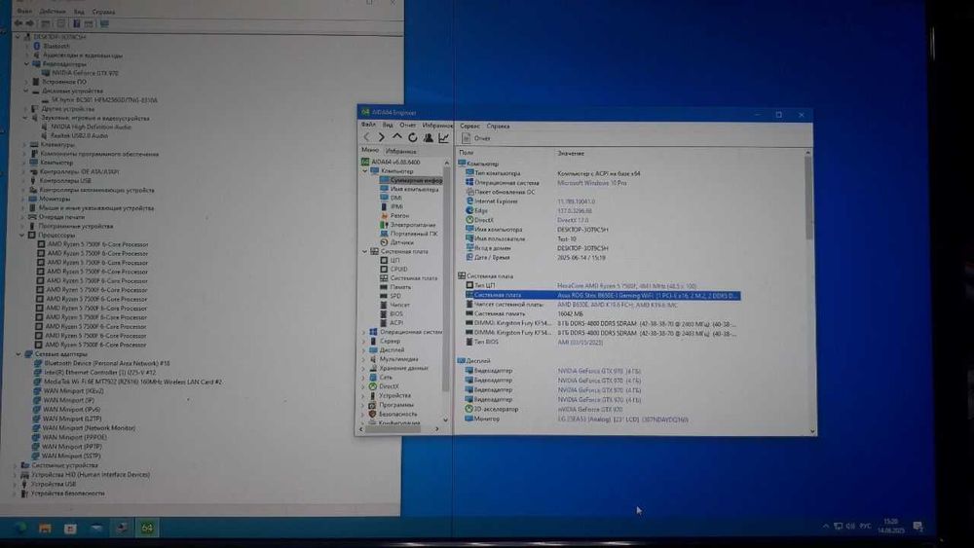Click the up-level arrow in AIDA64 toolbar
974x548 pixels.
point(397,137)
